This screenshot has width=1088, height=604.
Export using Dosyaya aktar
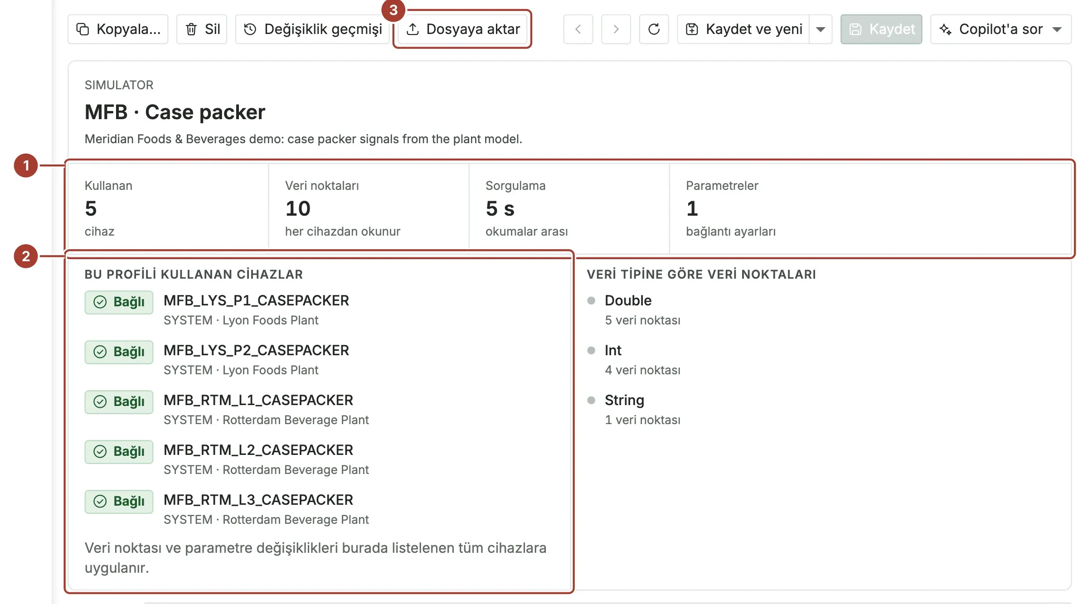pos(462,29)
